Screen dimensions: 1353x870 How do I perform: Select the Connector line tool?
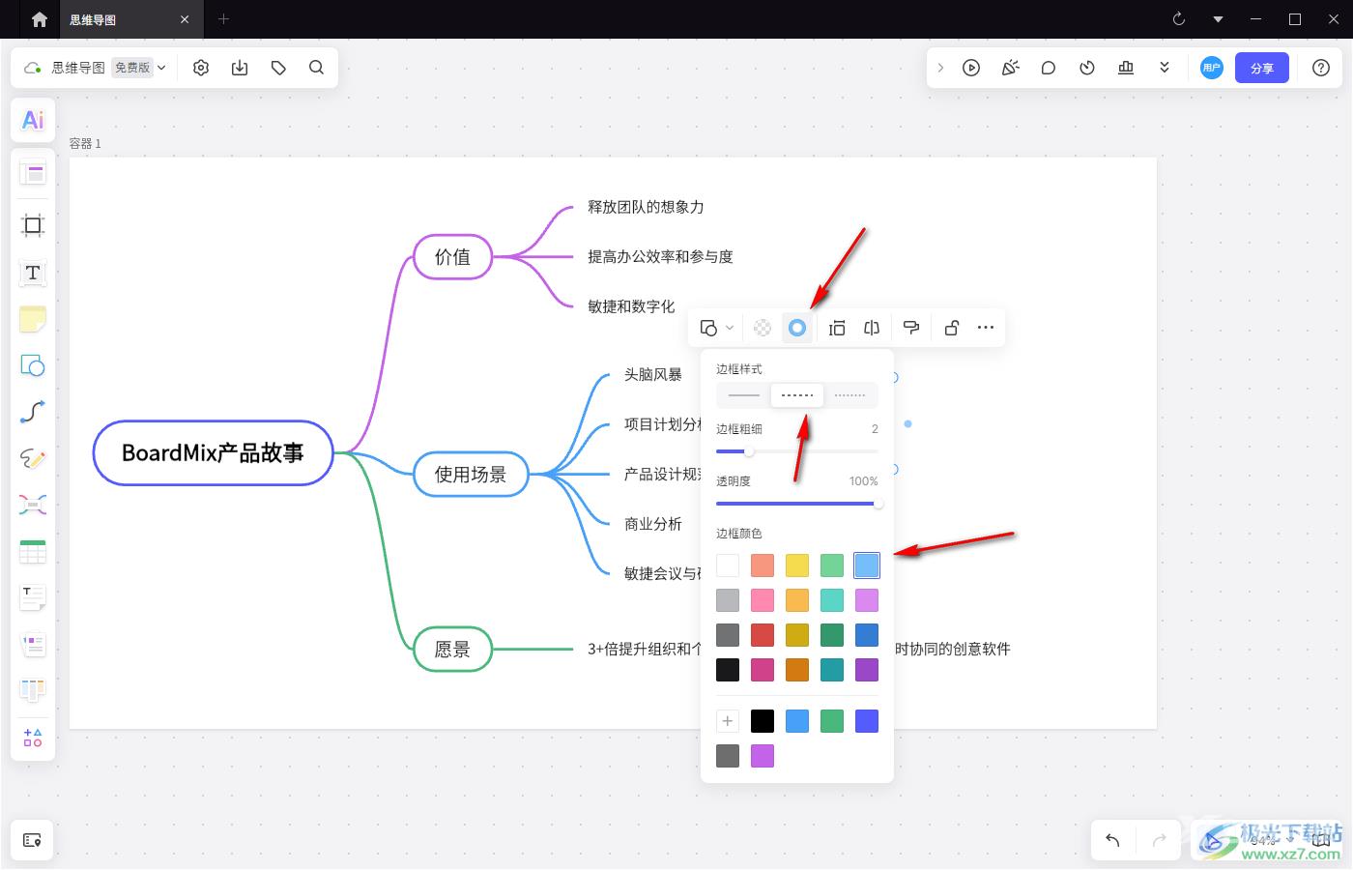coord(33,412)
